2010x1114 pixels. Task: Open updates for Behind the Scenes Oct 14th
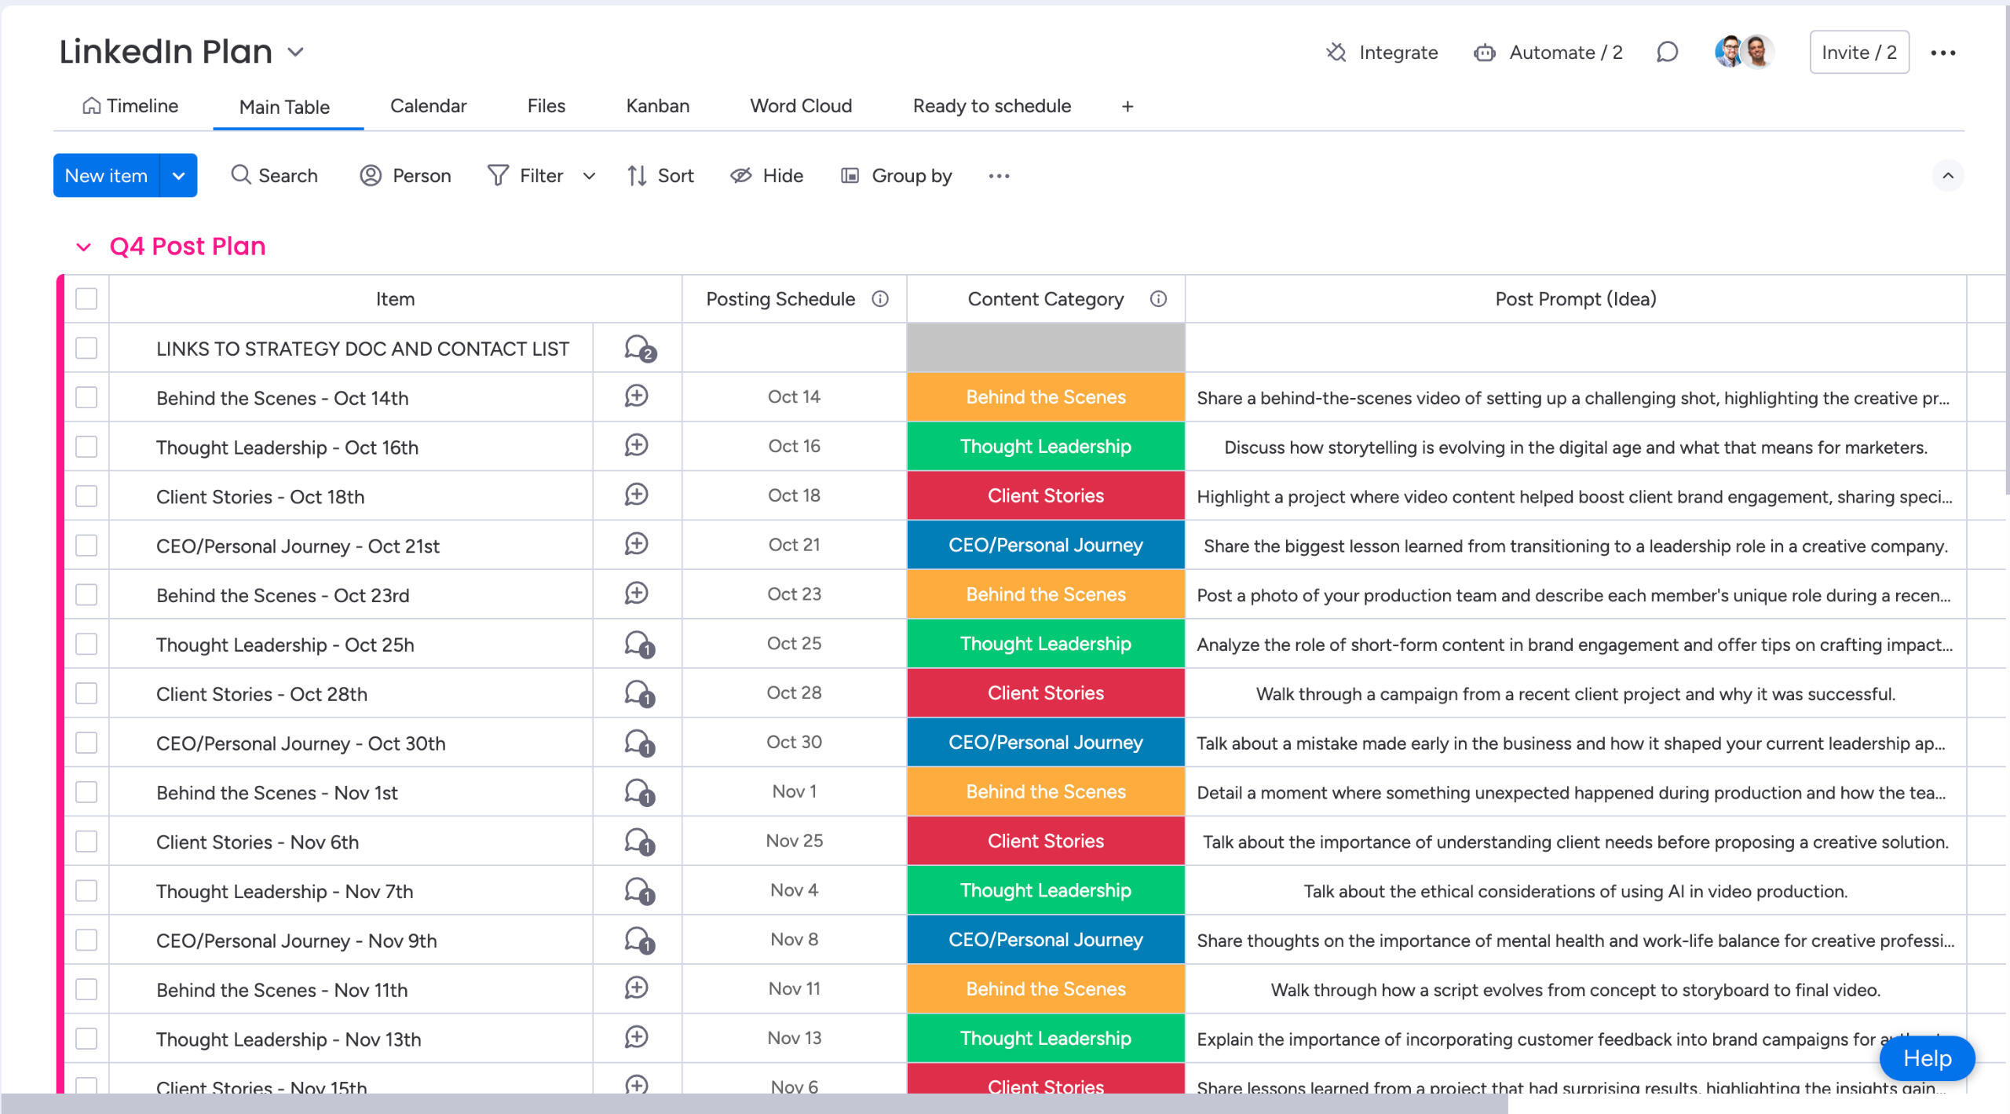click(636, 396)
